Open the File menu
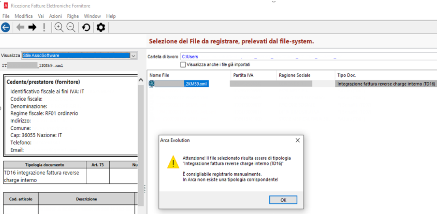Screen dimensions: 438x215 click(6, 16)
